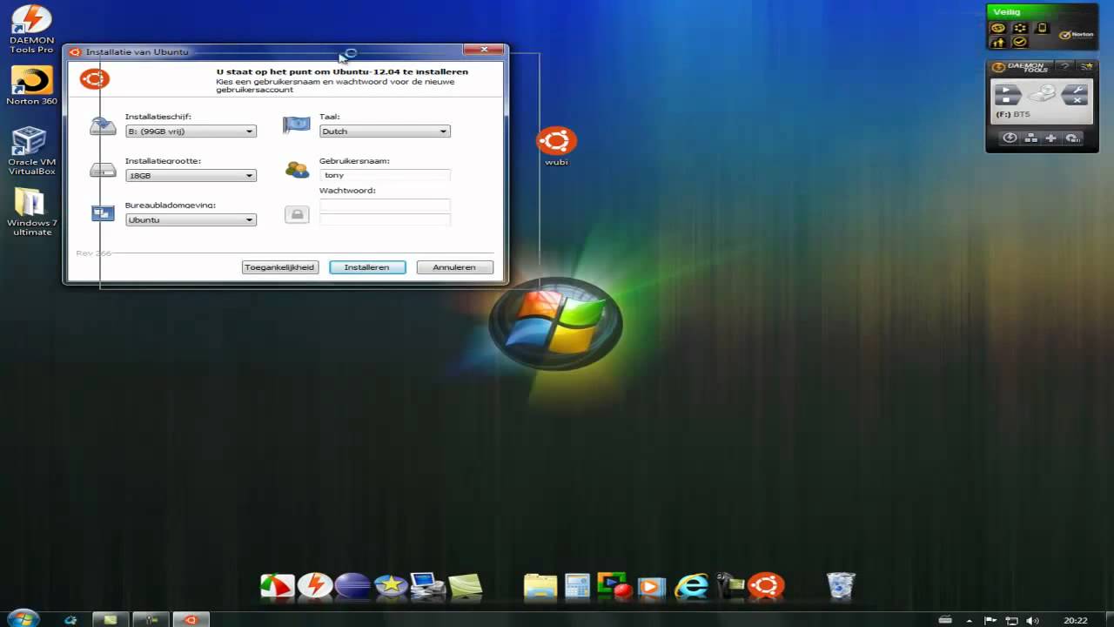
Task: Click DAEMON Tools gadget star favorites icon
Action: pos(1086,67)
